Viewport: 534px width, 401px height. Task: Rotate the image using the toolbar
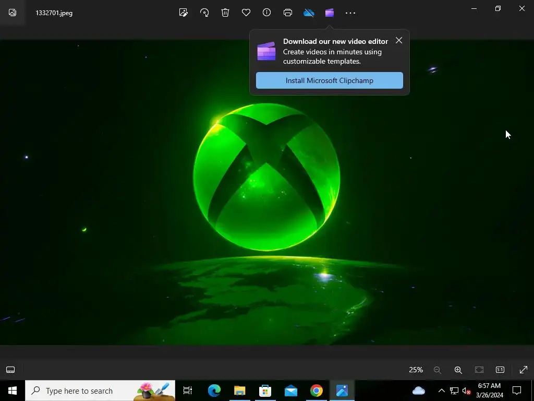204,13
